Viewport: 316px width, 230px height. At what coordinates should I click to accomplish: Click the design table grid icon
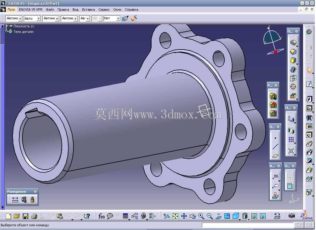125,216
